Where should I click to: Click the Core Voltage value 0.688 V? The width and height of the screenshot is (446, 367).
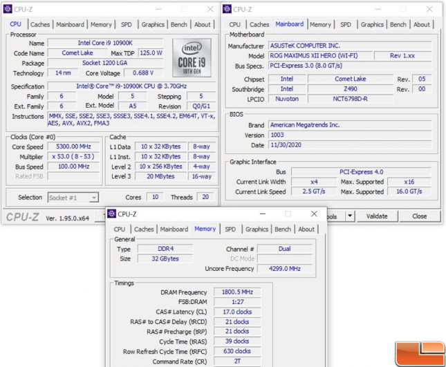tap(143, 73)
